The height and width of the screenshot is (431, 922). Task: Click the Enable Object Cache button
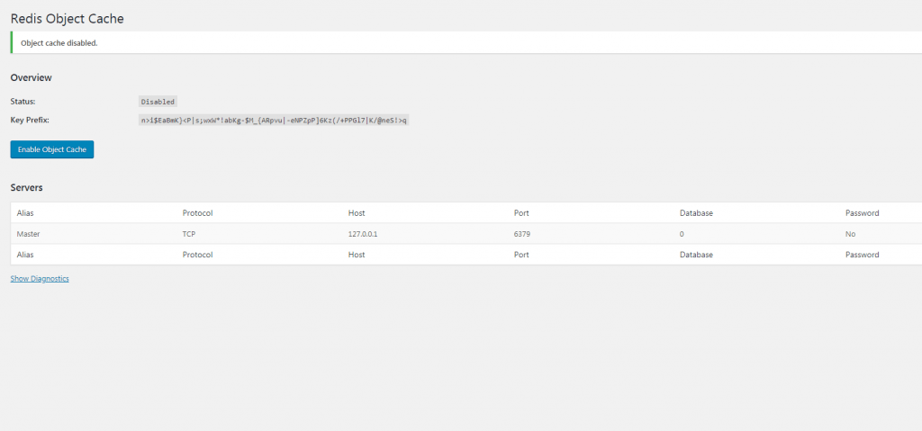[x=51, y=149]
